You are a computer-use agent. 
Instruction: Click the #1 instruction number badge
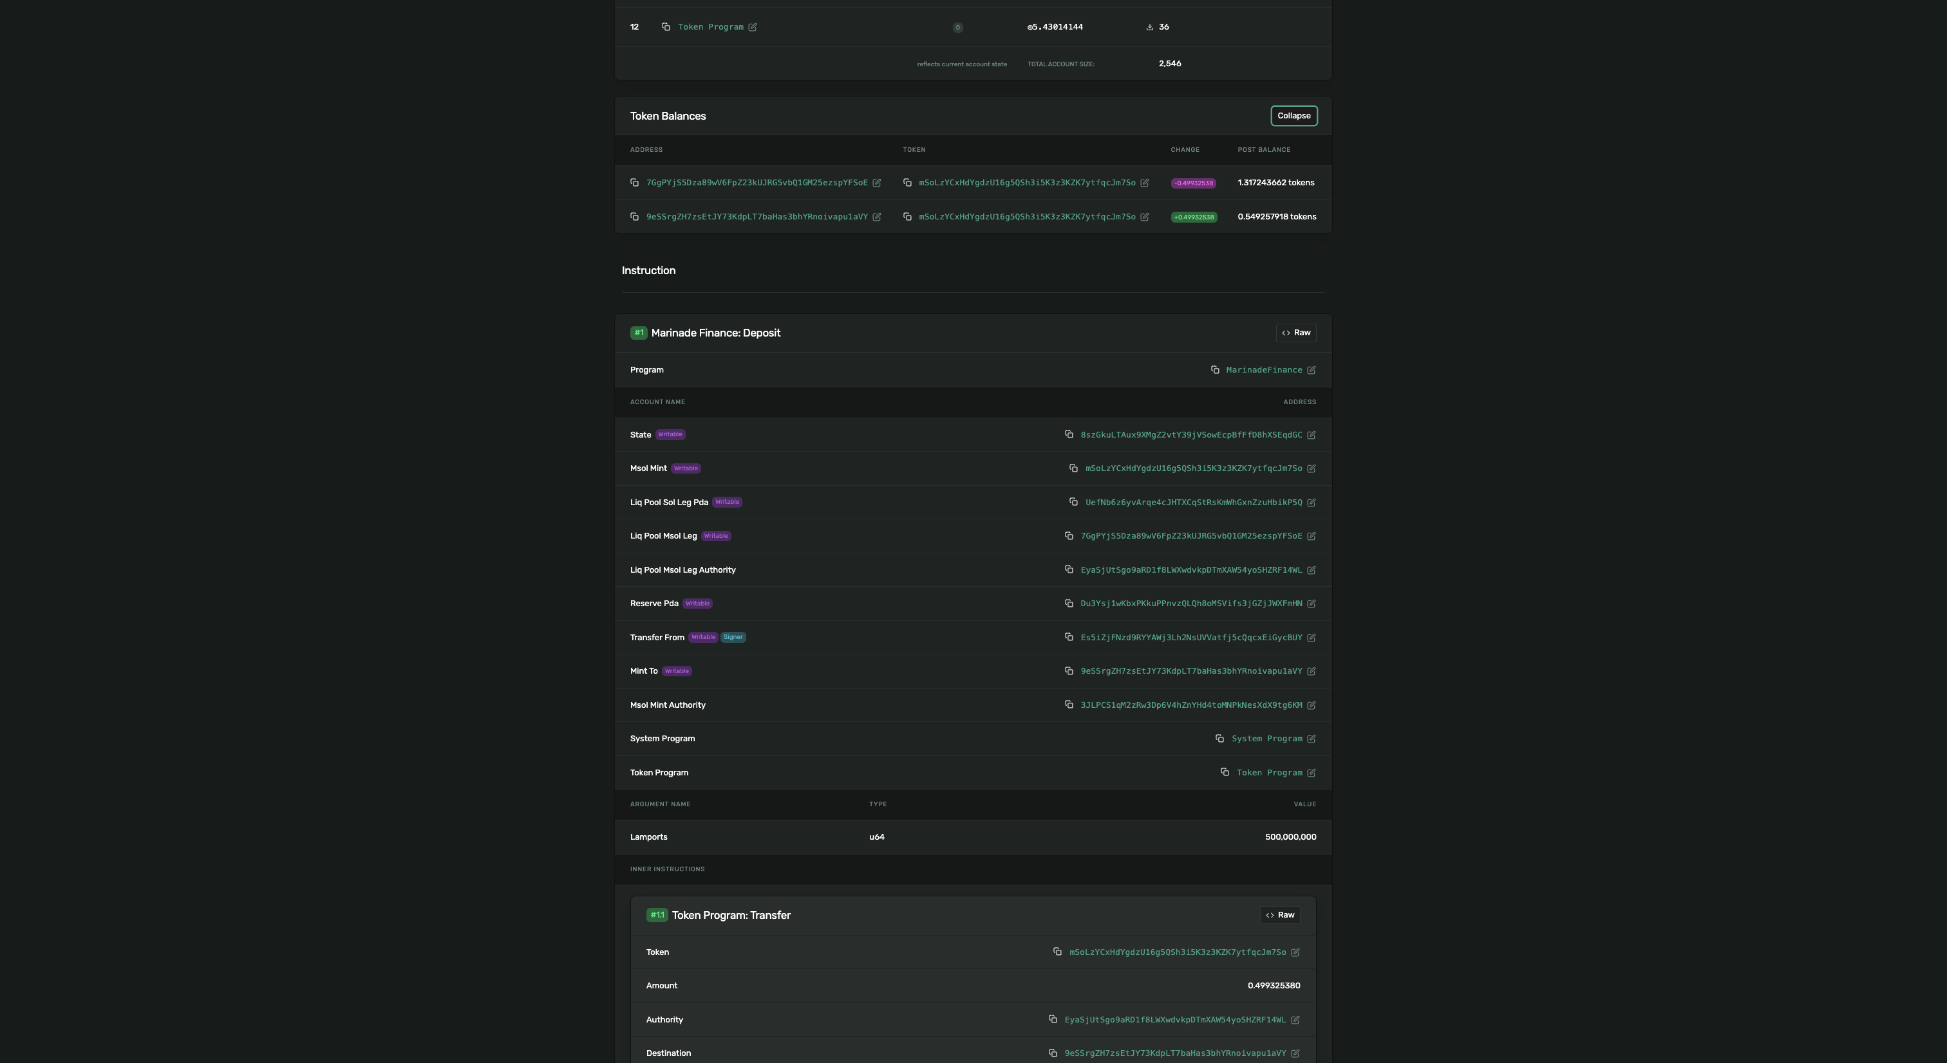639,333
